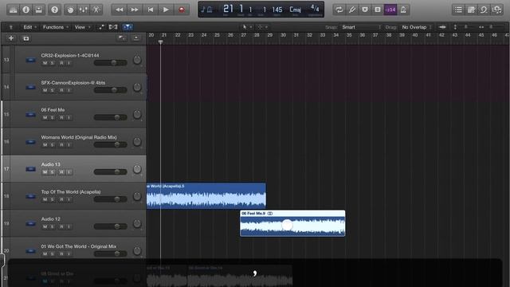The width and height of the screenshot is (510, 287).
Task: Adjust the horizontal zoom slider
Action: coord(491,27)
